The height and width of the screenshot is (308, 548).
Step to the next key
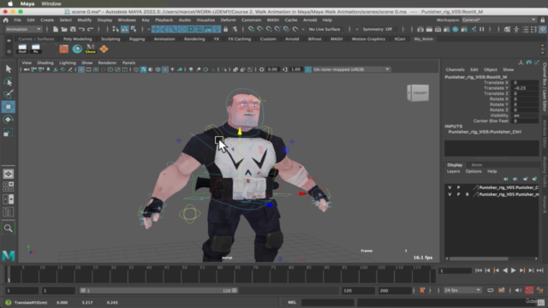click(x=522, y=270)
